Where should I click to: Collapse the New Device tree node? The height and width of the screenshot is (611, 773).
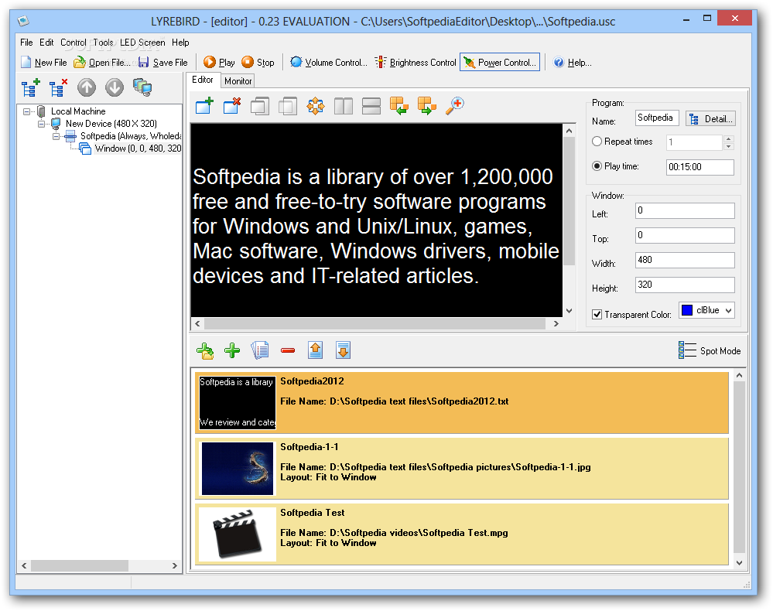[x=42, y=124]
